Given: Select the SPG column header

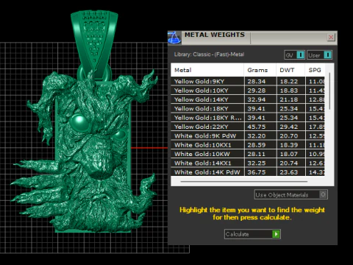Looking at the screenshot, I should click(x=315, y=70).
